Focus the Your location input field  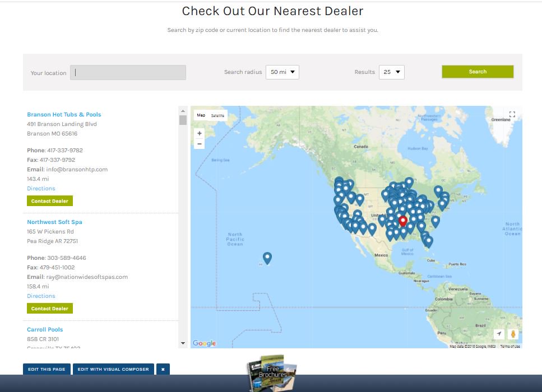[128, 73]
